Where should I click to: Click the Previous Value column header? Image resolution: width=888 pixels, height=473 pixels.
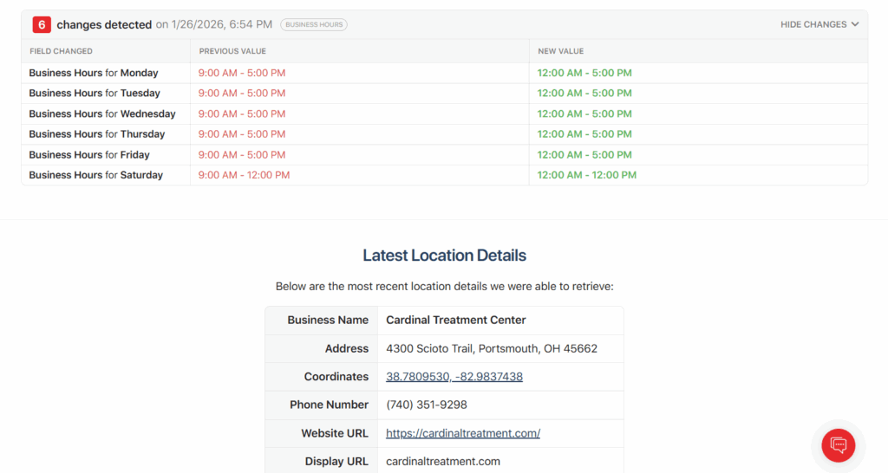click(x=232, y=51)
